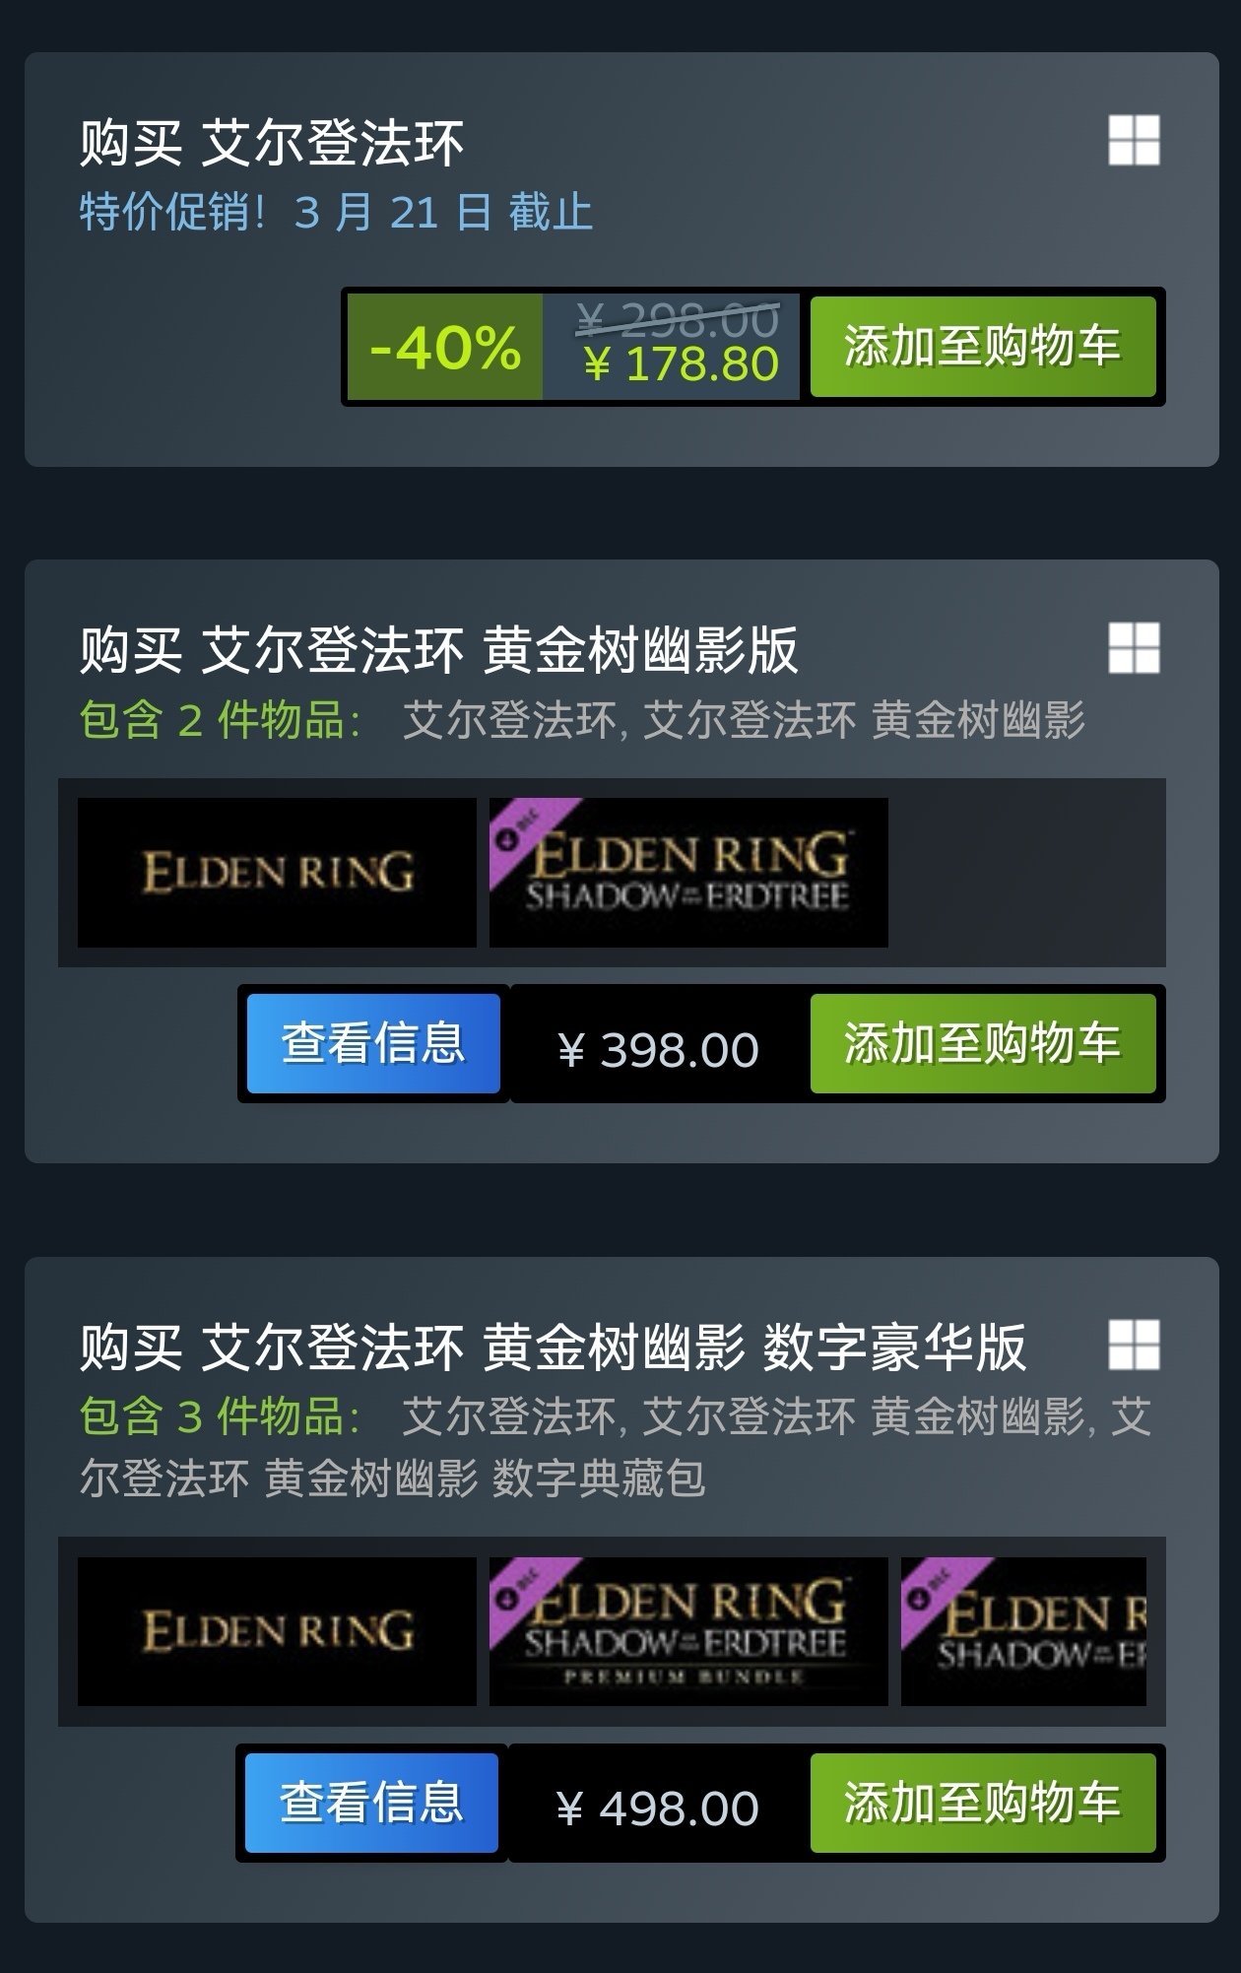Open Elden Ring thumbnail in the deluxe bundle
The image size is (1241, 1973).
277,1631
